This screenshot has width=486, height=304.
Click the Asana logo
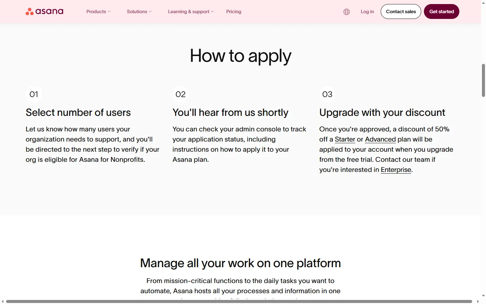click(x=45, y=11)
